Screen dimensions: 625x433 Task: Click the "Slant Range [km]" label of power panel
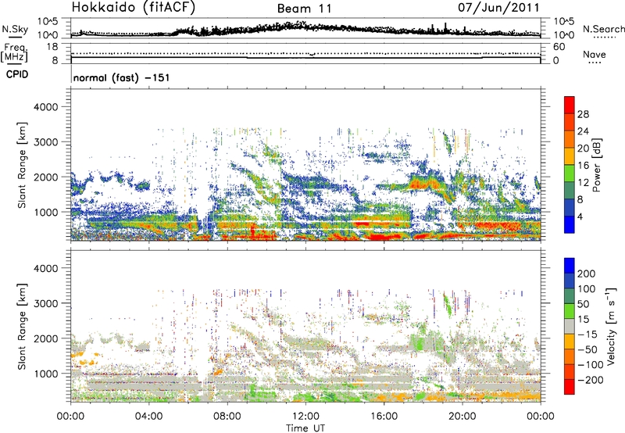tap(22, 165)
